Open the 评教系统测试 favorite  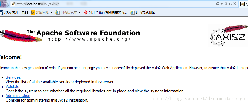pos(143,12)
